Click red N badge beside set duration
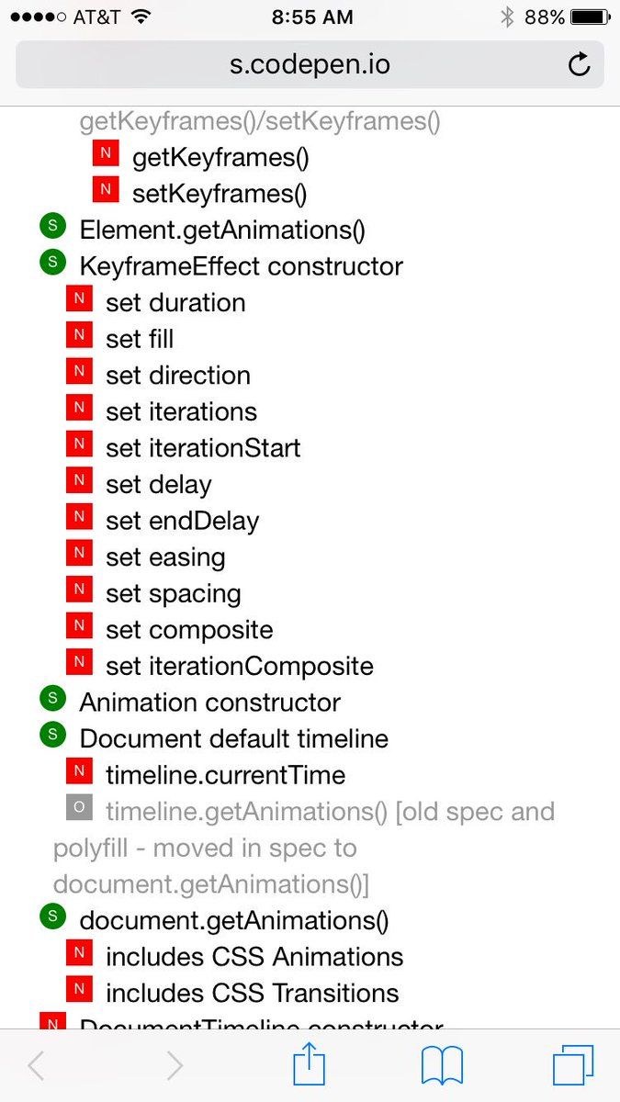The width and height of the screenshot is (620, 1102). (79, 299)
